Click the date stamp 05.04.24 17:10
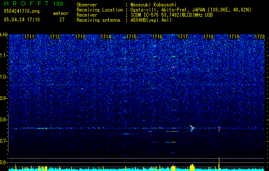Viewport: 269px width, 171px height. (x=22, y=20)
